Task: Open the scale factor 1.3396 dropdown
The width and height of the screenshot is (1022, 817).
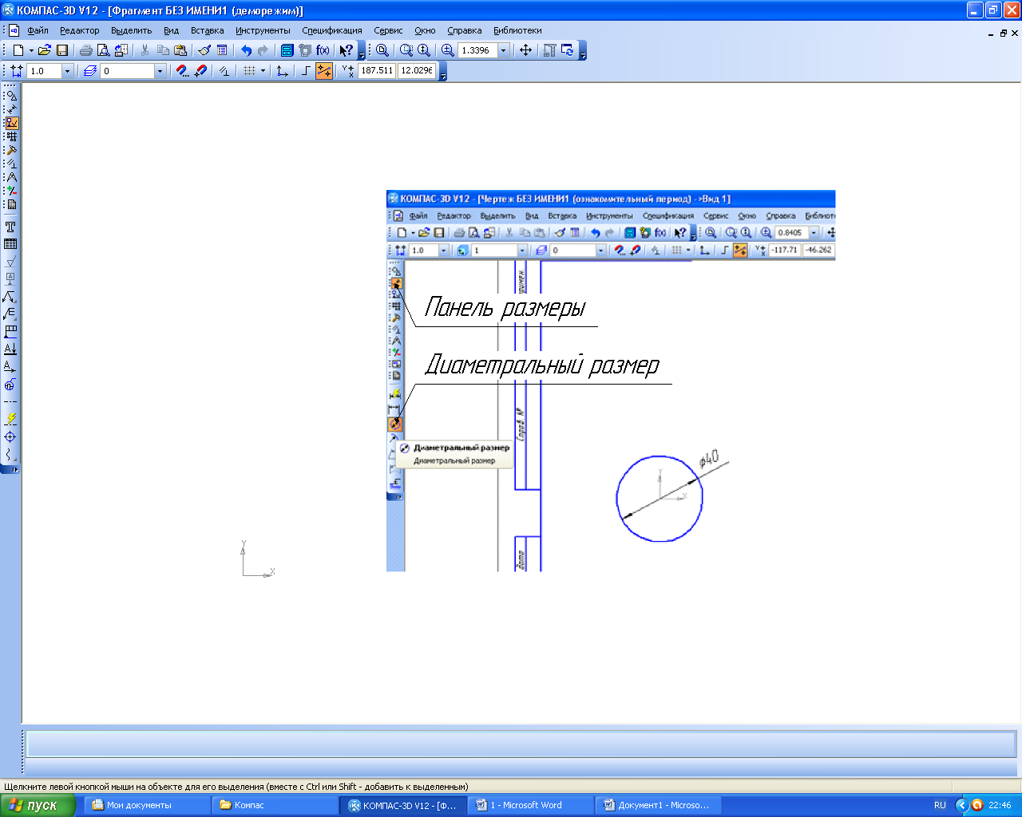Action: pos(504,49)
